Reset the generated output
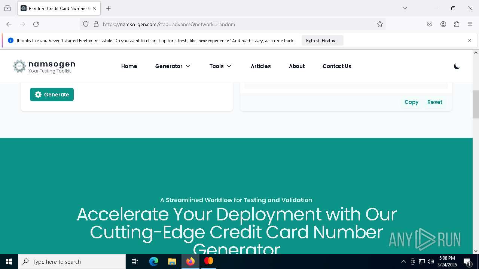Viewport: 479px width, 269px height. 435,102
